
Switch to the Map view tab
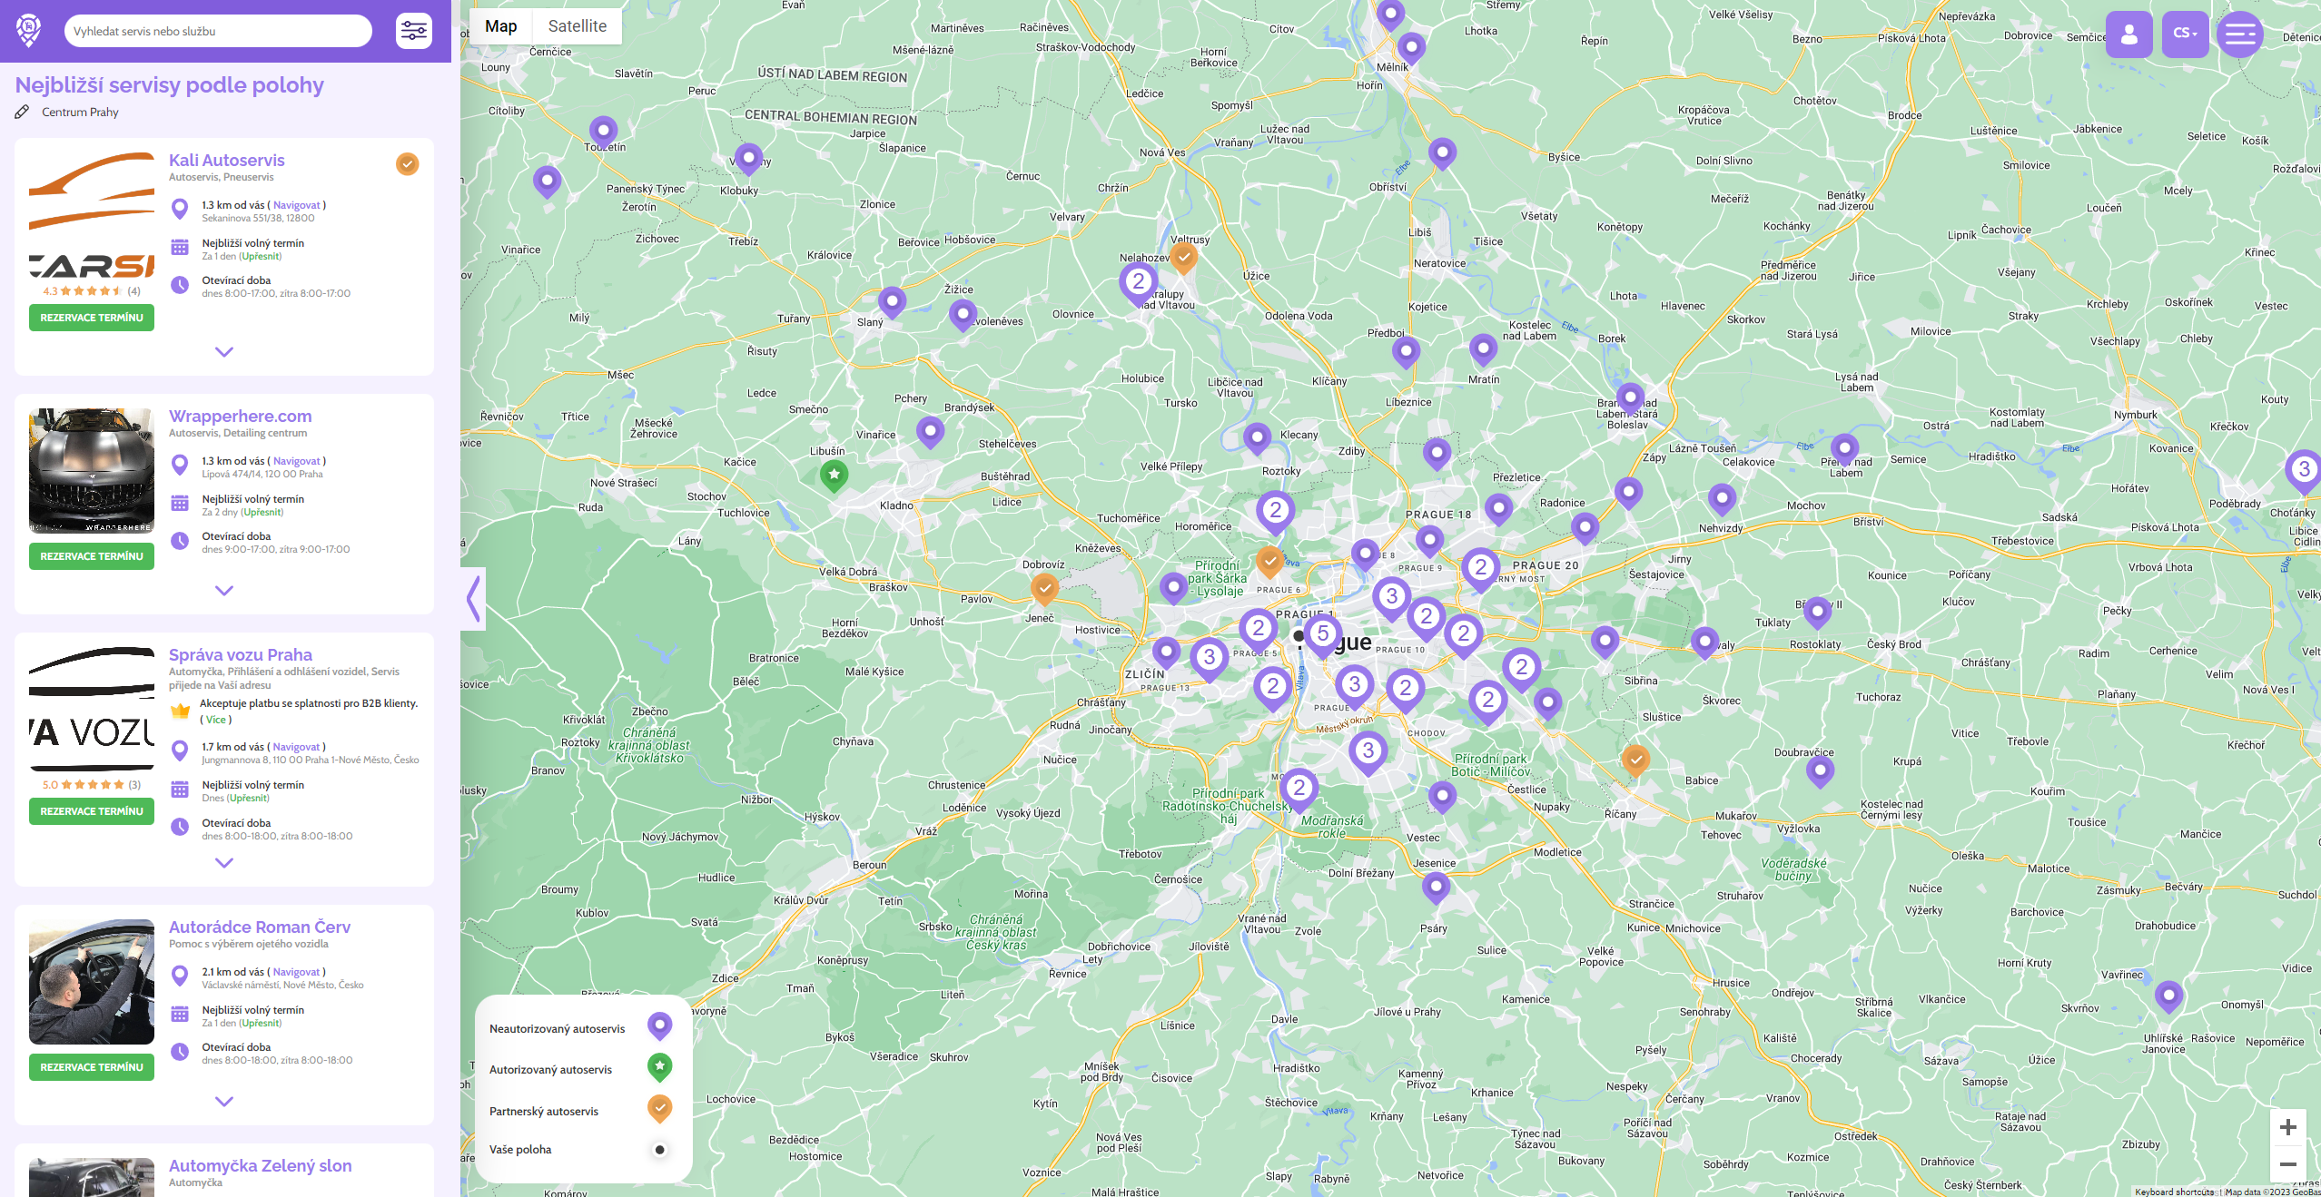(x=500, y=26)
